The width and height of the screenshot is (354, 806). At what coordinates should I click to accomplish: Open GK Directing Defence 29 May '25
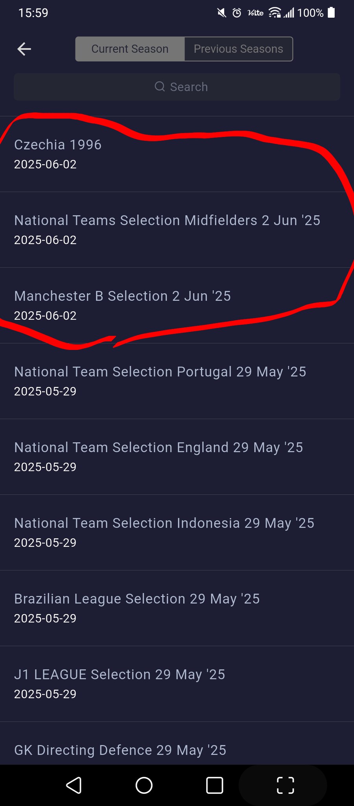pyautogui.click(x=177, y=743)
